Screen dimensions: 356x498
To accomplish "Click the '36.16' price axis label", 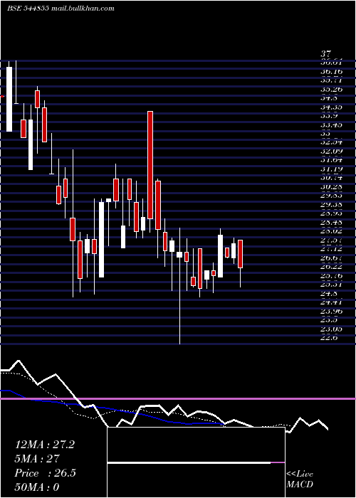I will tap(332, 71).
